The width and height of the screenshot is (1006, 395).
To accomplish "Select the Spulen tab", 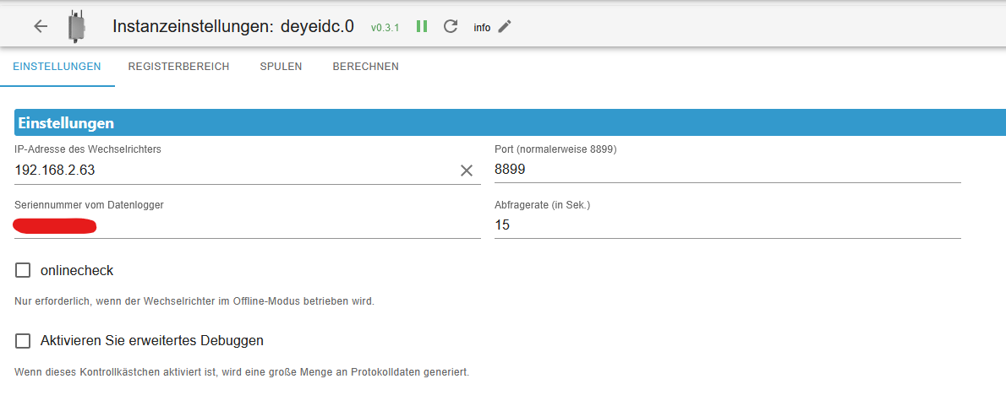I will 281,67.
